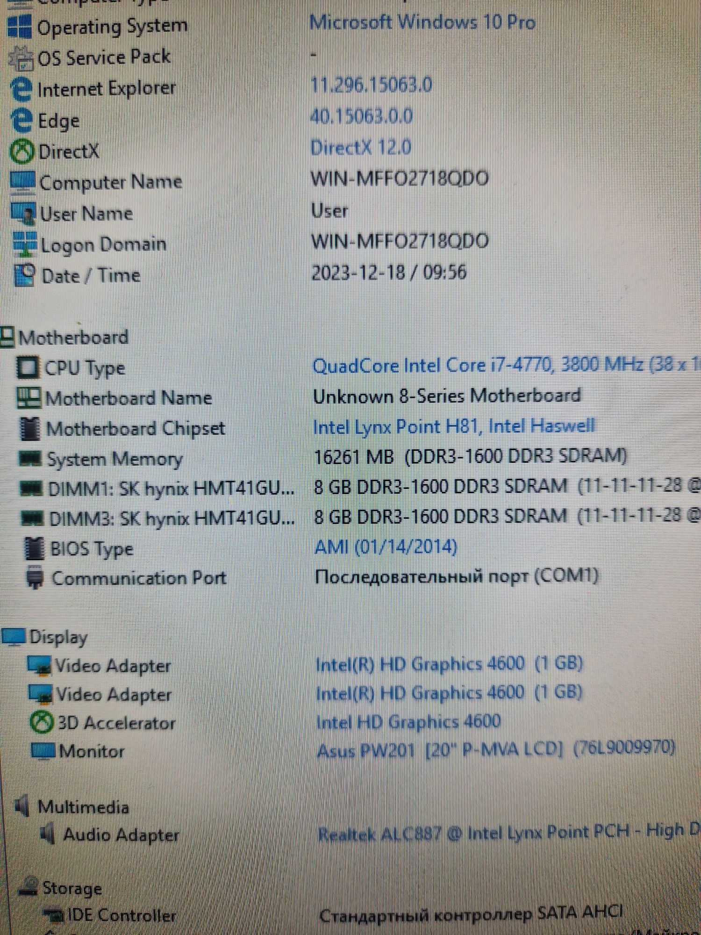Click the User Name icon
The height and width of the screenshot is (935, 701).
(x=23, y=214)
